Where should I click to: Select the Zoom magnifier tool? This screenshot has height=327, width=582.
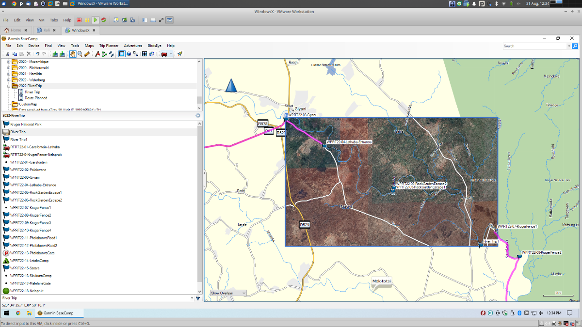click(x=80, y=54)
